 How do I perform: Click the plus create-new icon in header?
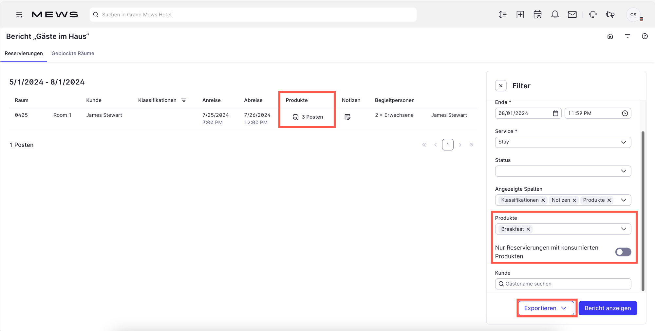tap(520, 15)
